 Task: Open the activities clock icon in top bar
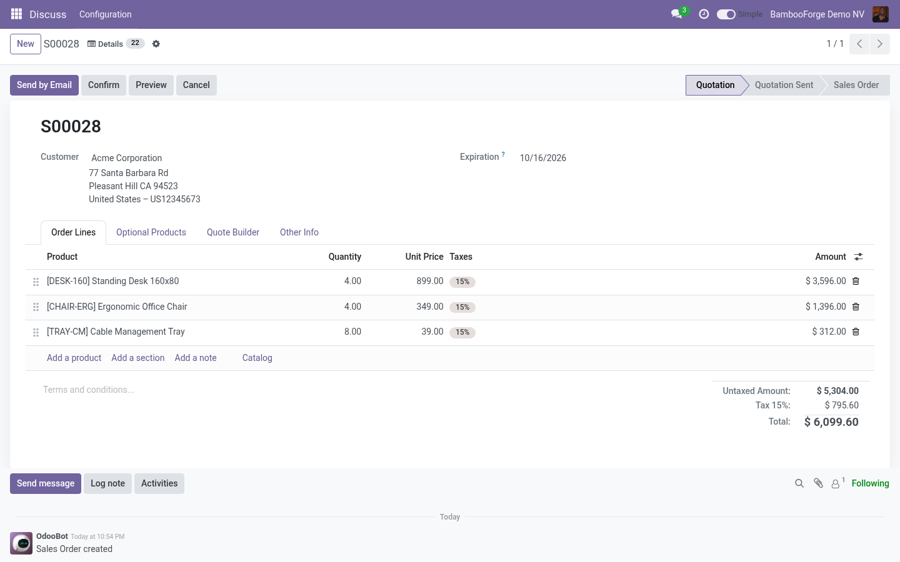[x=704, y=14]
